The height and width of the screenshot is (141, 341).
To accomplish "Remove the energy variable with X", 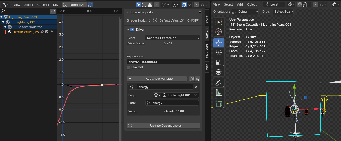I will tap(196, 87).
